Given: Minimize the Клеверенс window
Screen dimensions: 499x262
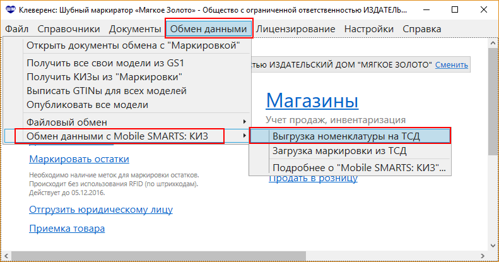Looking at the screenshot, I should (426, 10).
